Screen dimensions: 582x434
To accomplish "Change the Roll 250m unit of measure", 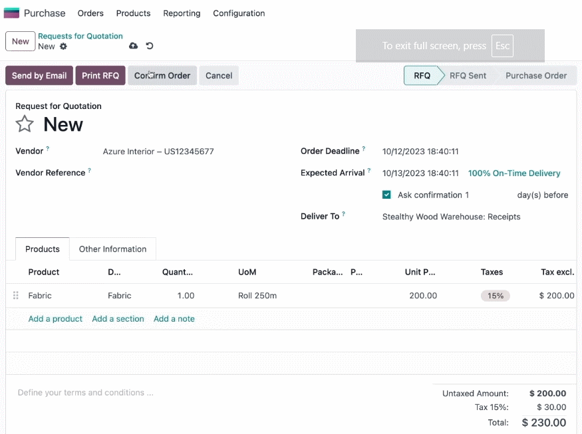I will click(x=257, y=296).
